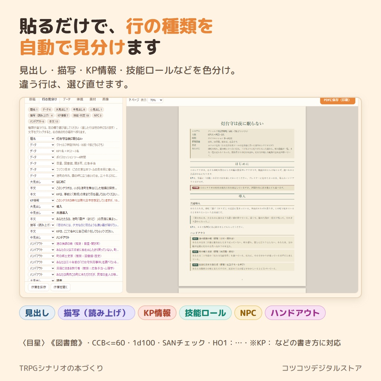Screen dimensions: 381x381
Task: Click row text このシナリオは、小さな港町 in list
Action: point(87,188)
